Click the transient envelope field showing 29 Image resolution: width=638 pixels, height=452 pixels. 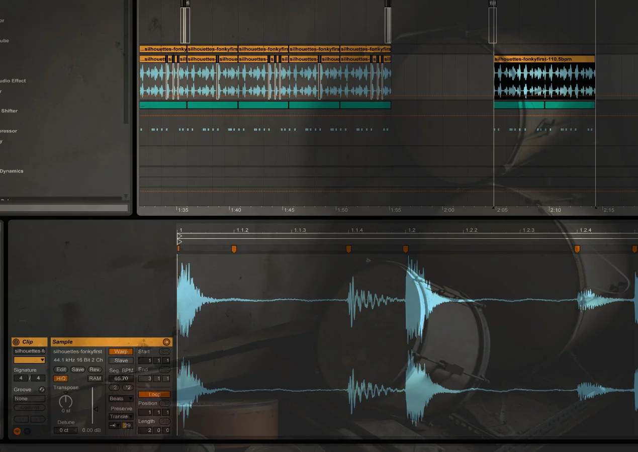coord(128,425)
